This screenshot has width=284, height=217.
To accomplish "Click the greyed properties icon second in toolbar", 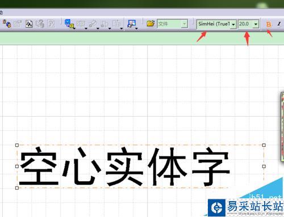I will click(18, 24).
